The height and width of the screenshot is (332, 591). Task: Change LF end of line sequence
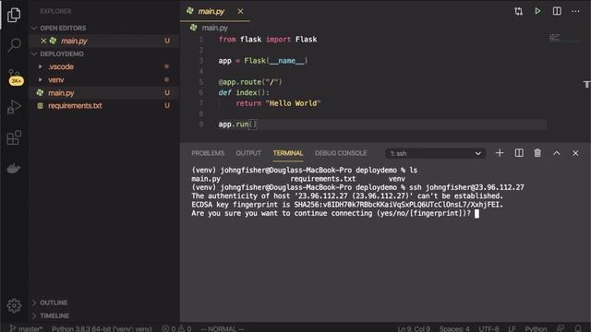coord(512,328)
